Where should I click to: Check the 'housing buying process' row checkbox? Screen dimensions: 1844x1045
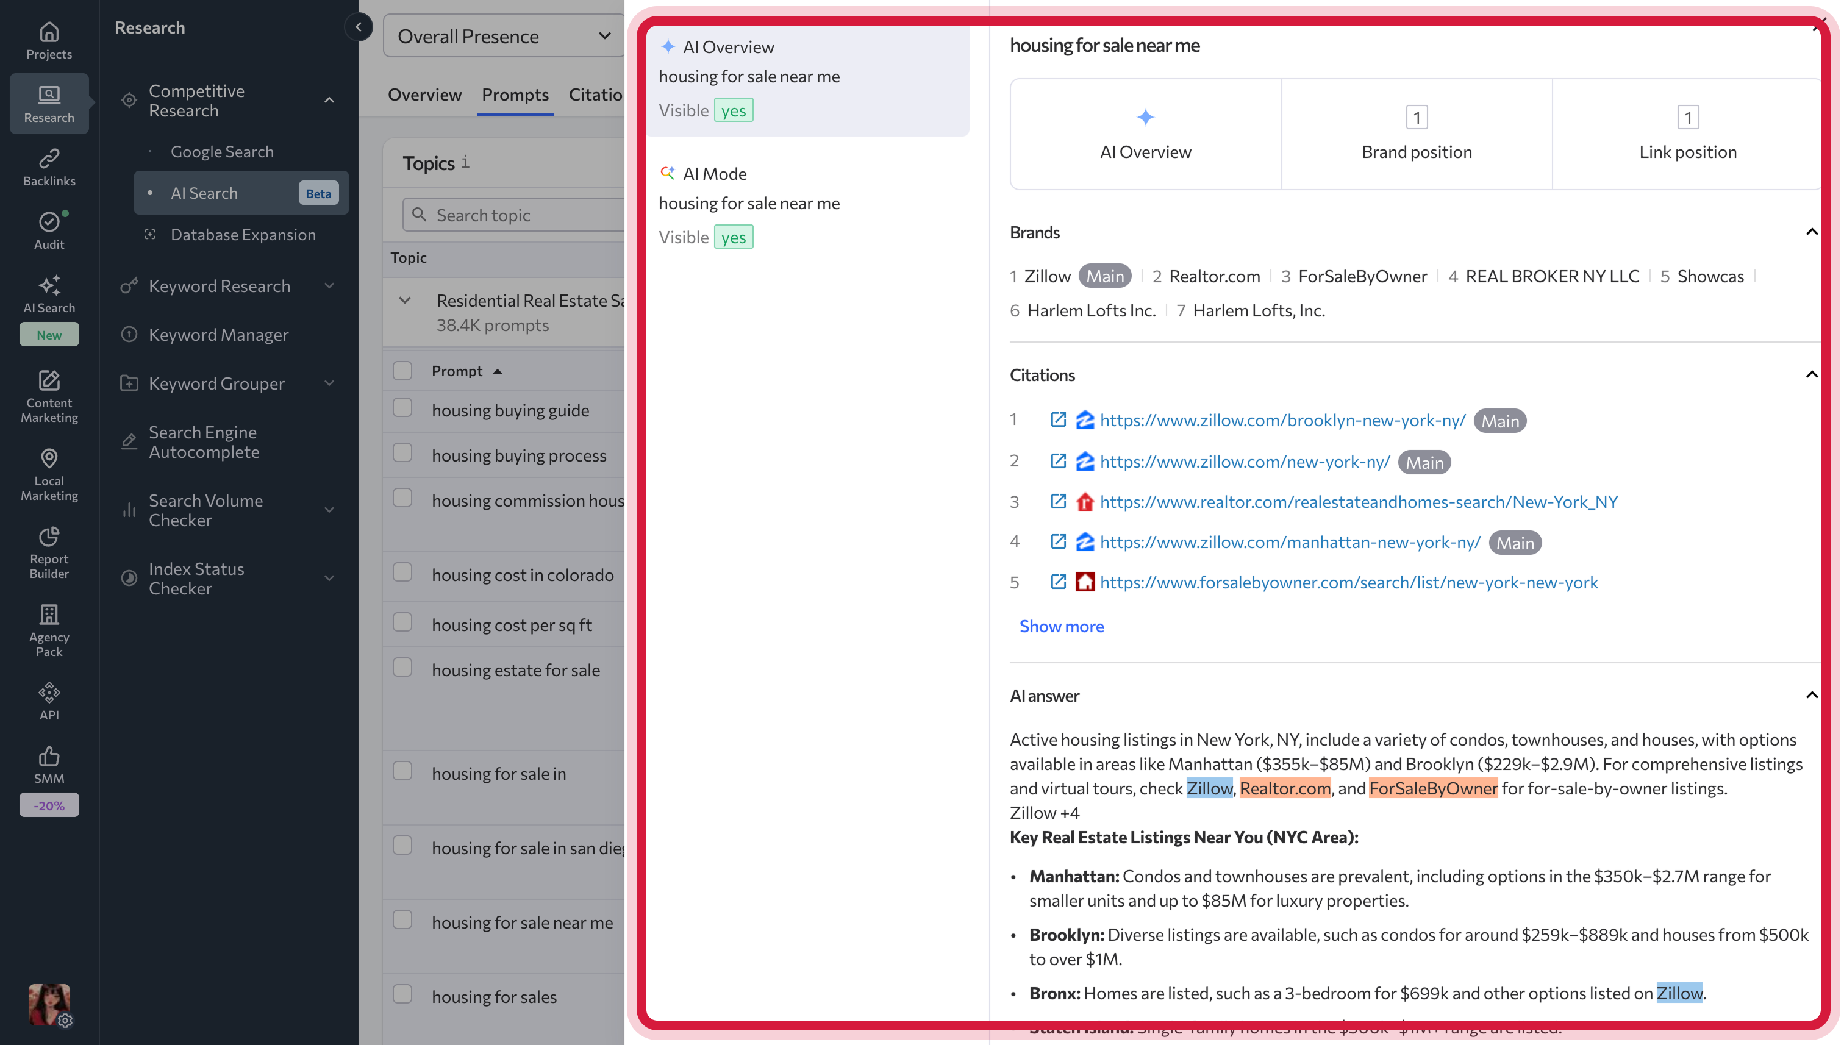tap(402, 453)
